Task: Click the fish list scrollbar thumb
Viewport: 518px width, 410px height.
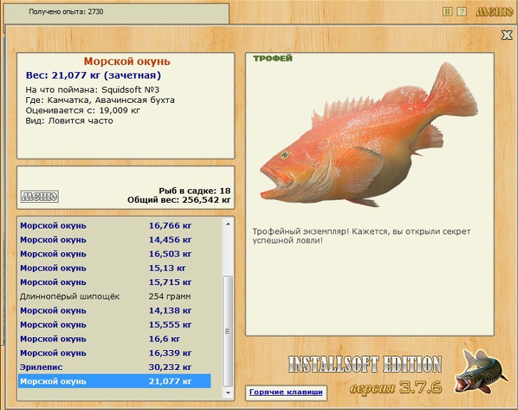Action: (x=228, y=331)
